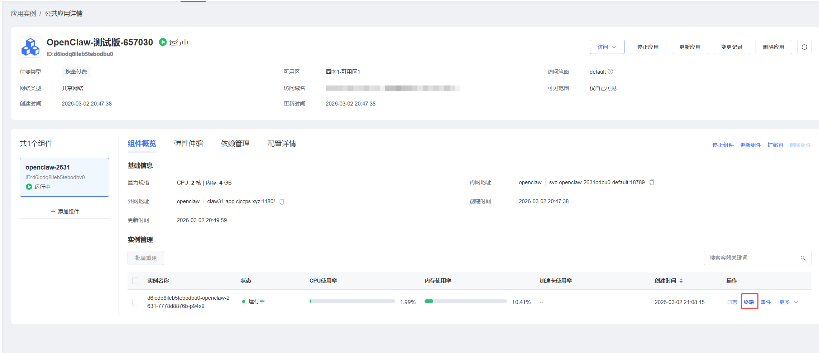Click the OpenClaw application logo icon
This screenshot has width=819, height=353.
tap(30, 47)
